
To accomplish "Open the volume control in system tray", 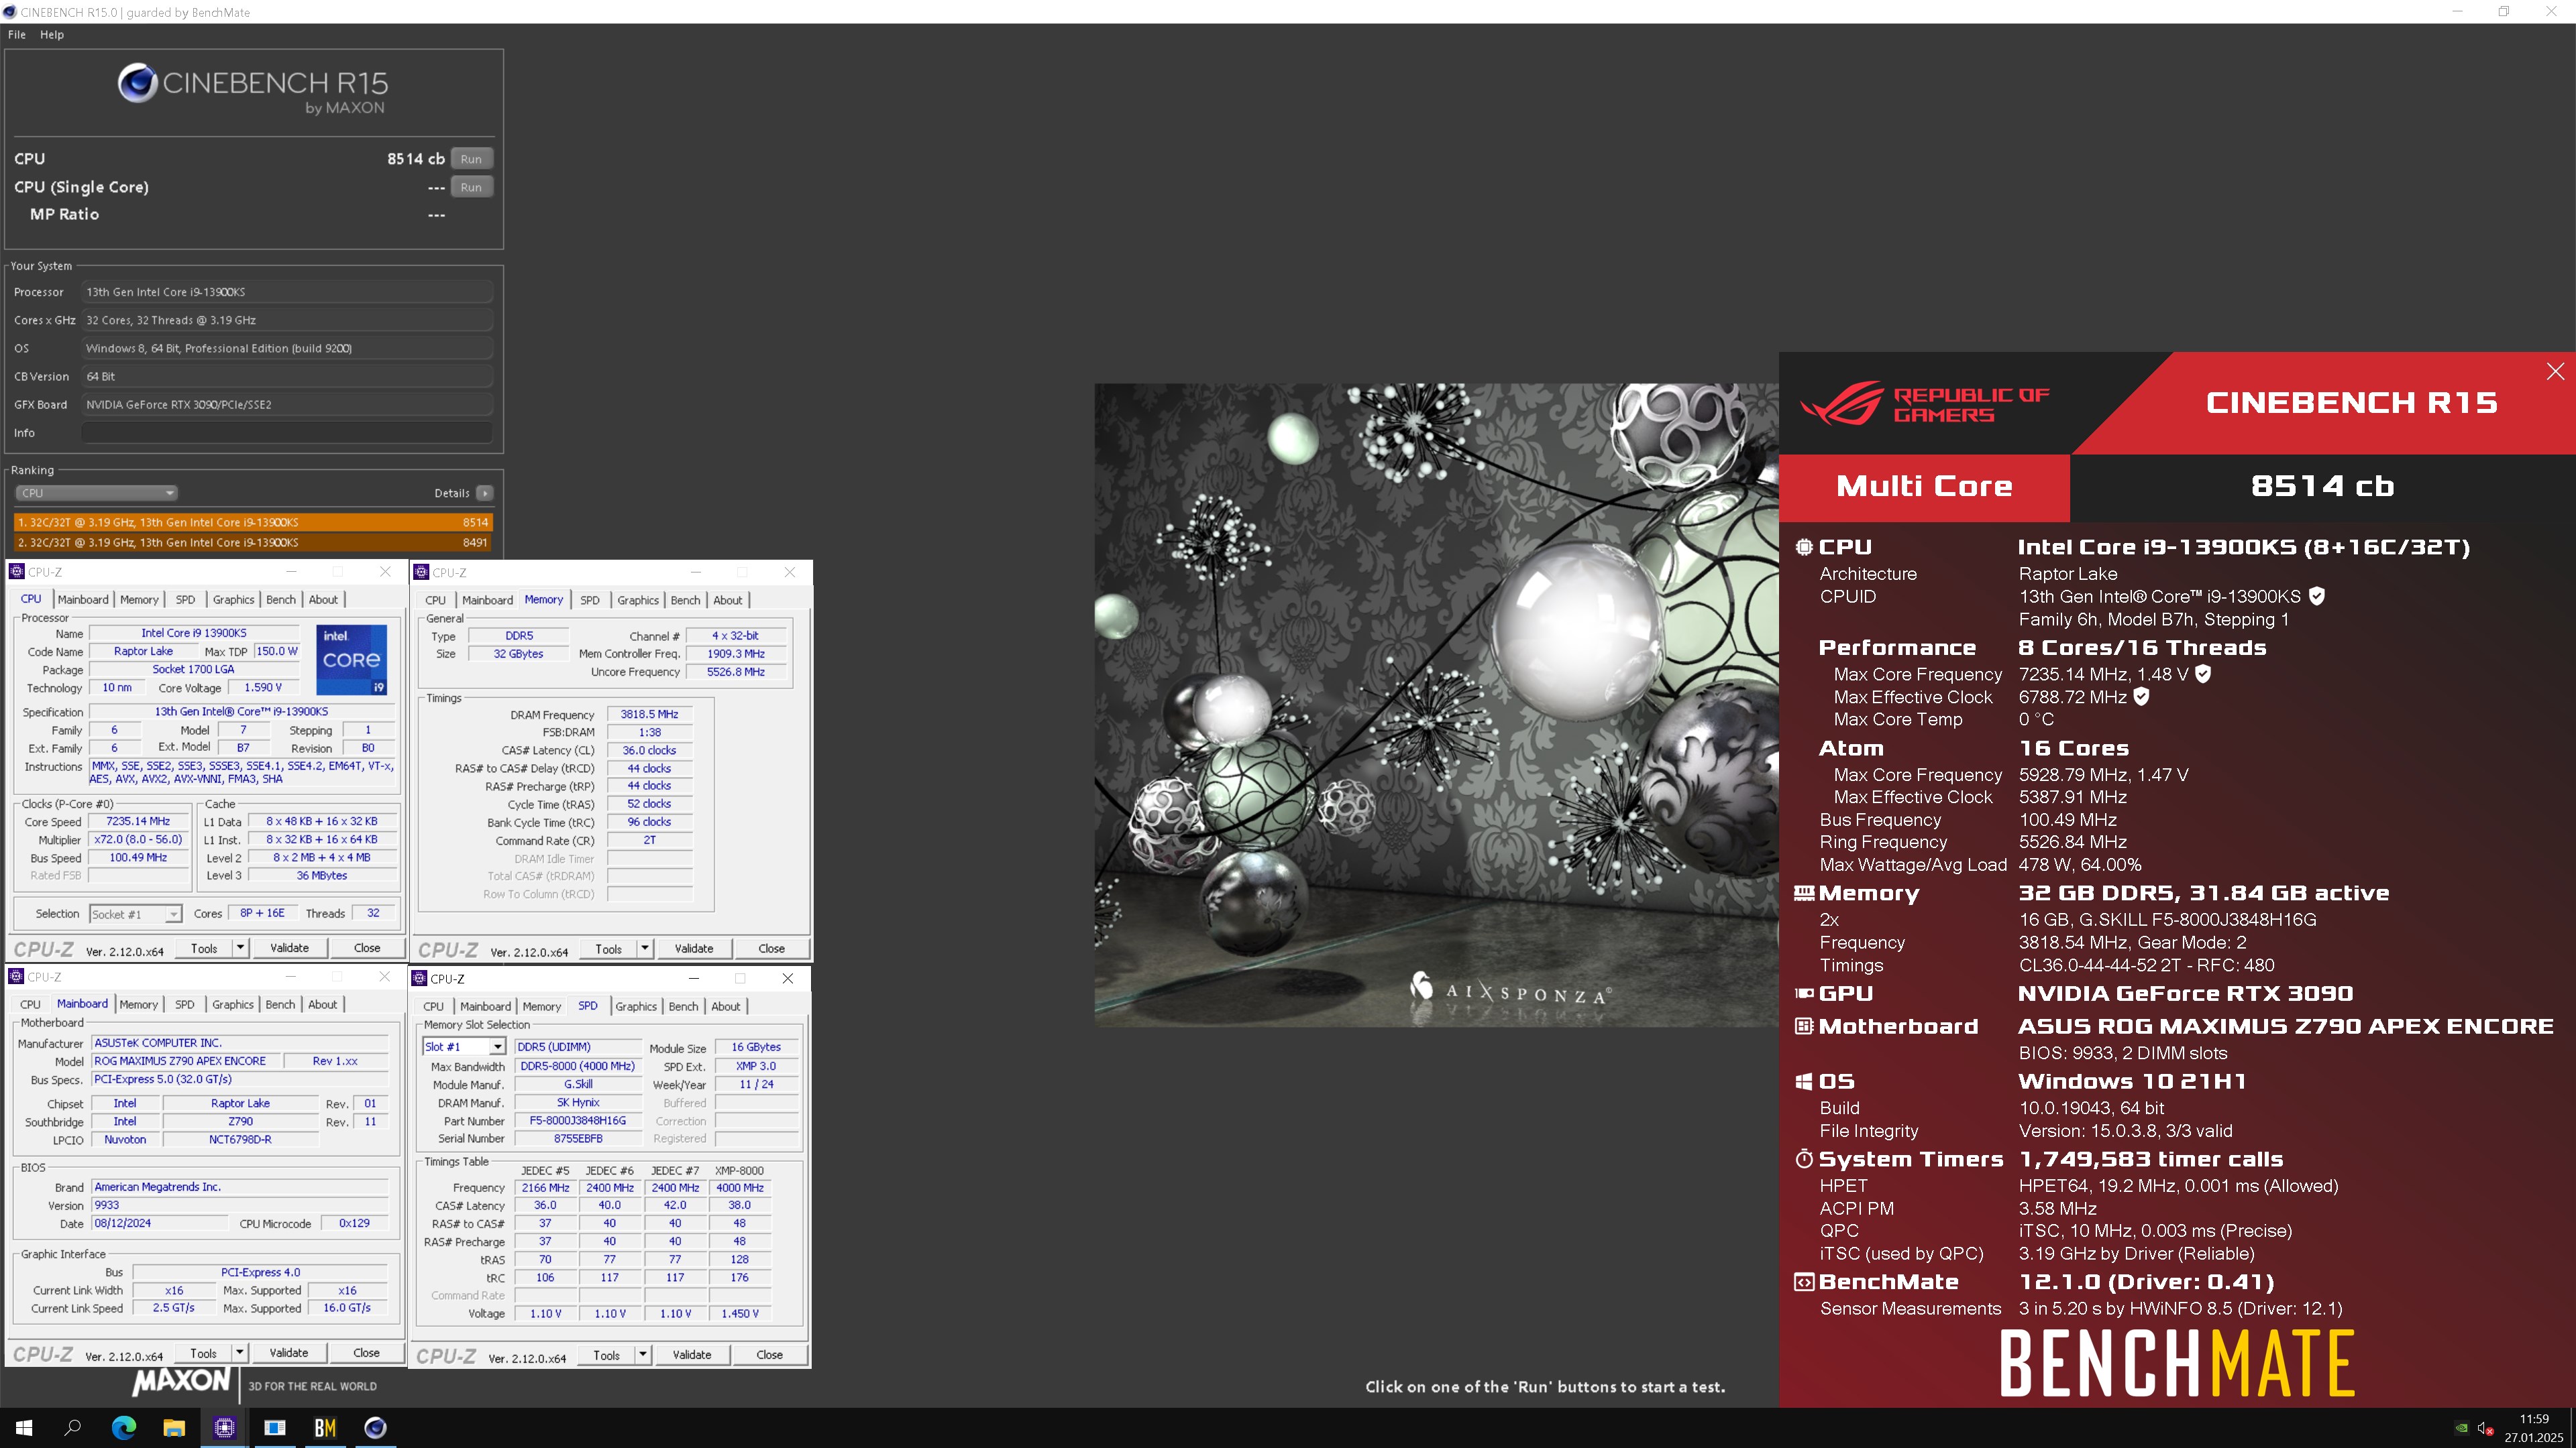I will [2485, 1428].
